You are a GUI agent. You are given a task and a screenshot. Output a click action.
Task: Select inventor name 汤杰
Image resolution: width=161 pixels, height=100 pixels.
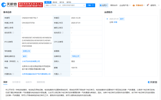tap(73, 61)
